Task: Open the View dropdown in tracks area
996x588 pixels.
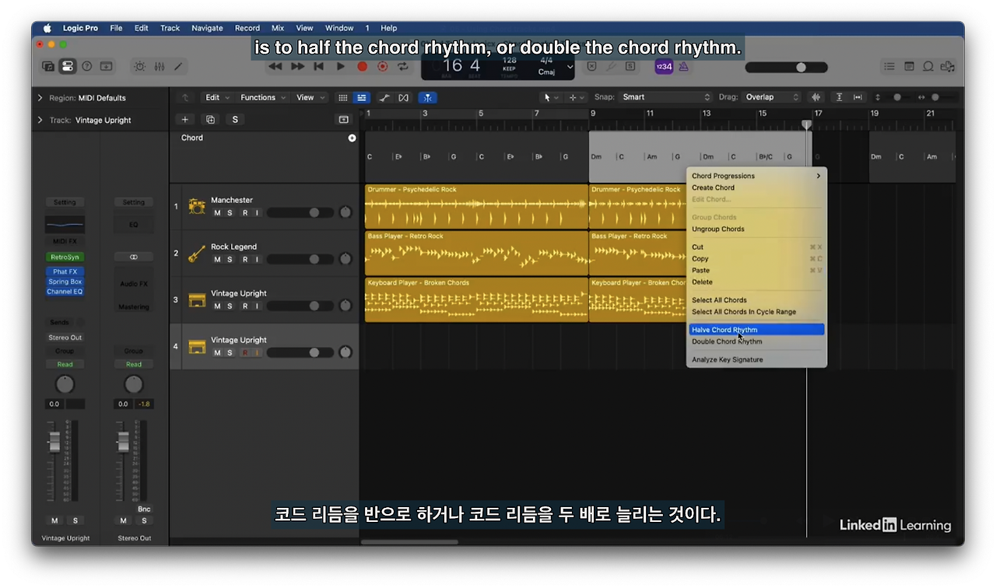Action: 310,97
